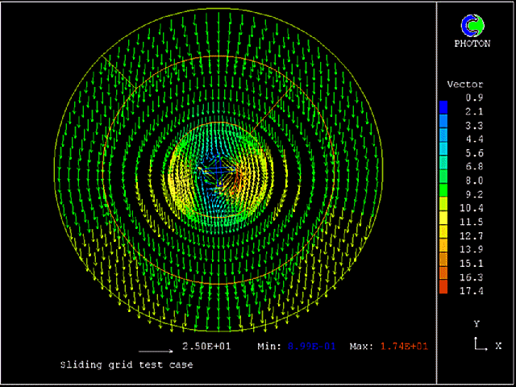Screen dimensions: 516x387
Task: Click the XY axis orientation indicator
Action: pos(478,344)
